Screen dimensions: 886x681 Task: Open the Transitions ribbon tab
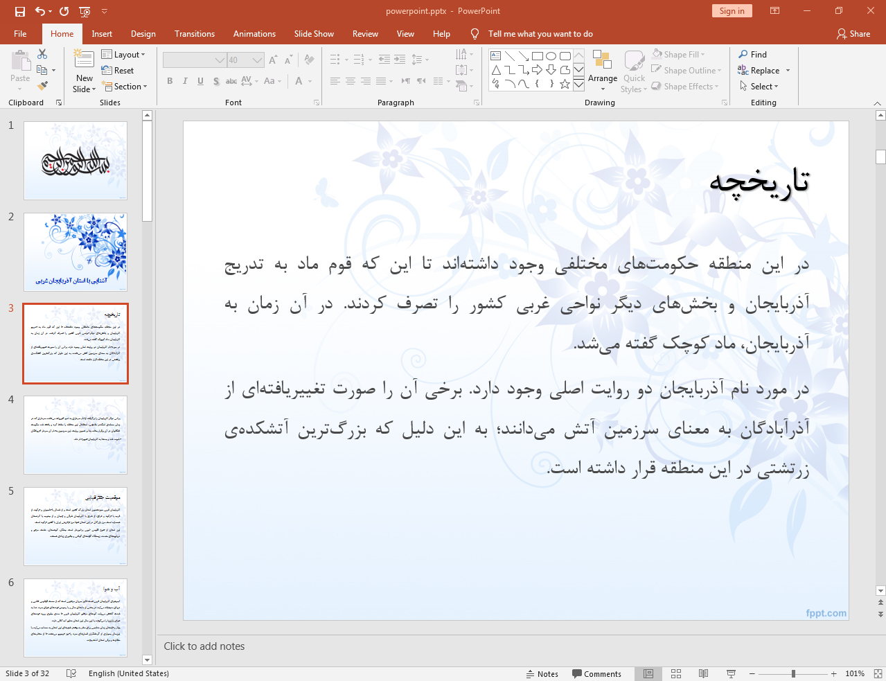point(194,34)
